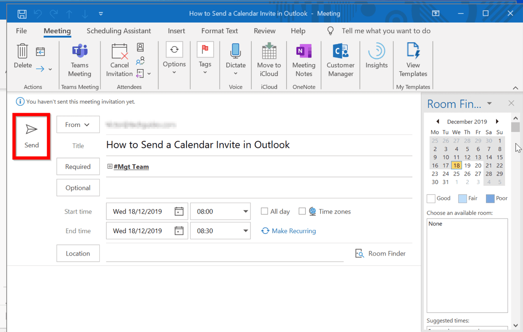
Task: Open View Templates pane
Action: 413,60
